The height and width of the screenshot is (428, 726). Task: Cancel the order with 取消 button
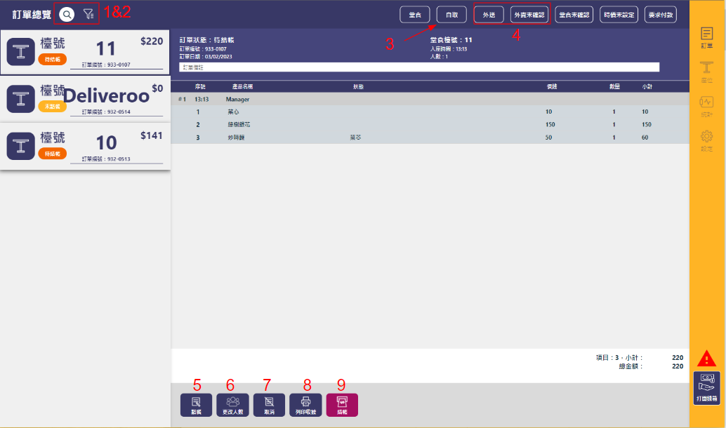269,405
